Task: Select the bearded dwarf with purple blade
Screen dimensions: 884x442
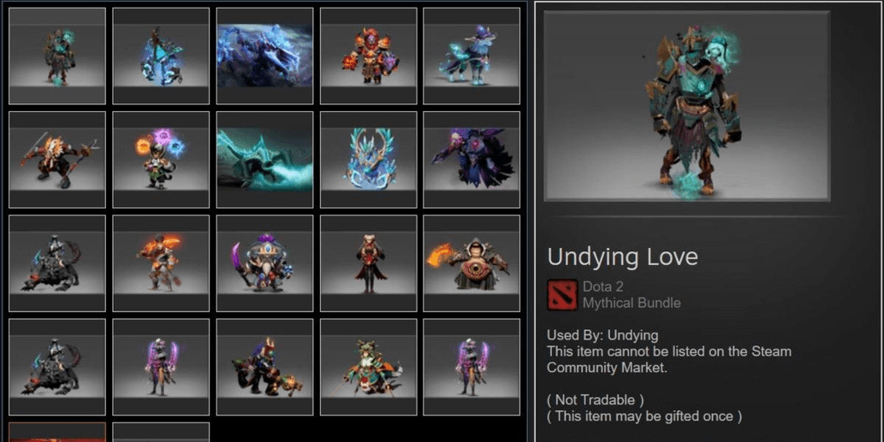Action: click(x=264, y=263)
